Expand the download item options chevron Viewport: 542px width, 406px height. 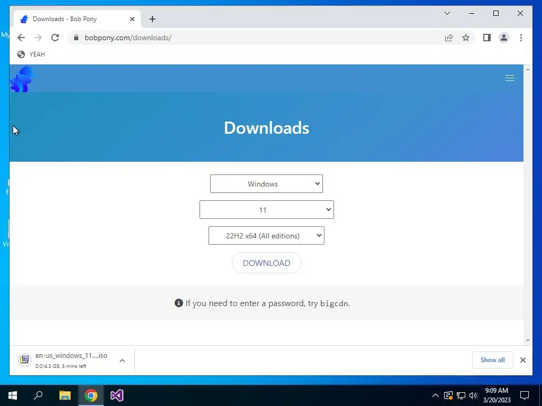pyautogui.click(x=122, y=361)
